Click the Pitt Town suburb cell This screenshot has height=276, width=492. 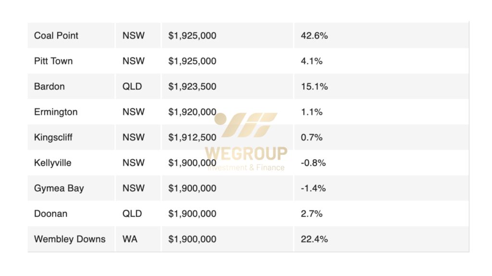(x=53, y=61)
